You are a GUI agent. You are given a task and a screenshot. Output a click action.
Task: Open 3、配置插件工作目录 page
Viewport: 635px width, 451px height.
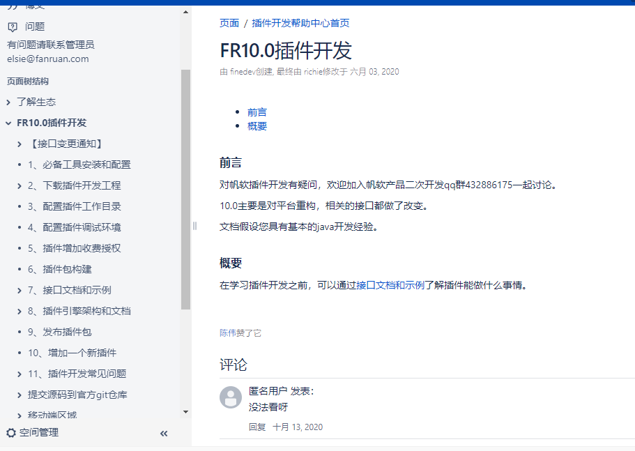pyautogui.click(x=75, y=206)
